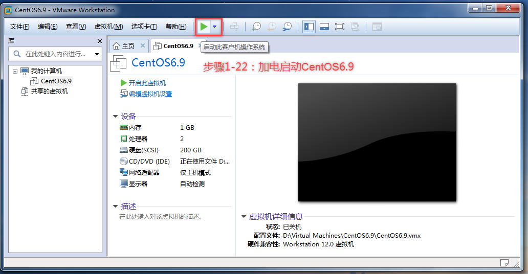Enter full screen mode icon
Viewport: 528px width, 274px height.
(x=339, y=27)
